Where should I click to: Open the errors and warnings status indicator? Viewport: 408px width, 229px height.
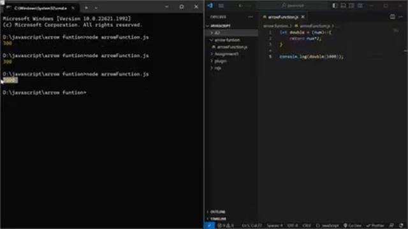click(x=226, y=226)
